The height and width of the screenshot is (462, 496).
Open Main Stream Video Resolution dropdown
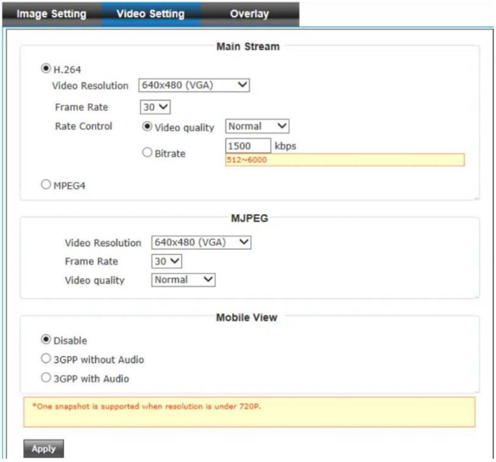[194, 85]
